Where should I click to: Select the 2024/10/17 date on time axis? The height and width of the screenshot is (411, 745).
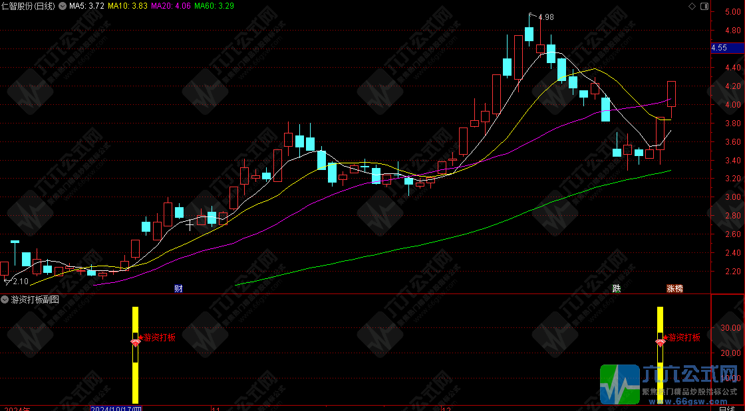tap(116, 407)
